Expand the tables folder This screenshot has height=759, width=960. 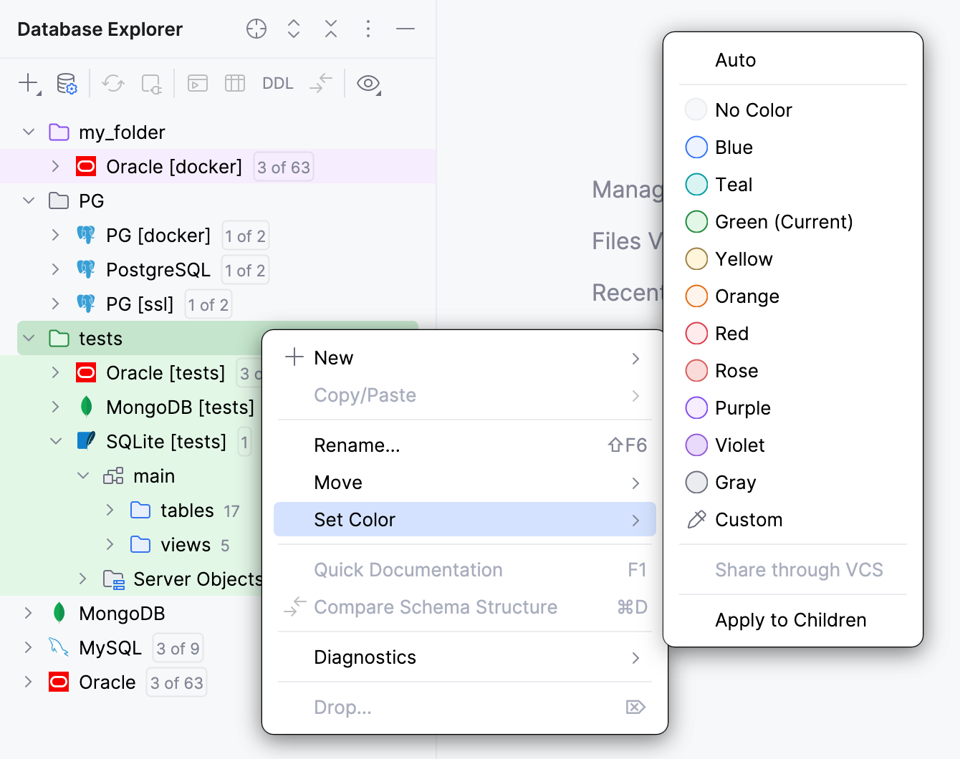[x=110, y=510]
